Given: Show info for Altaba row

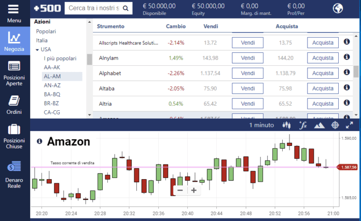Looking at the screenshot, I should 346,87.
